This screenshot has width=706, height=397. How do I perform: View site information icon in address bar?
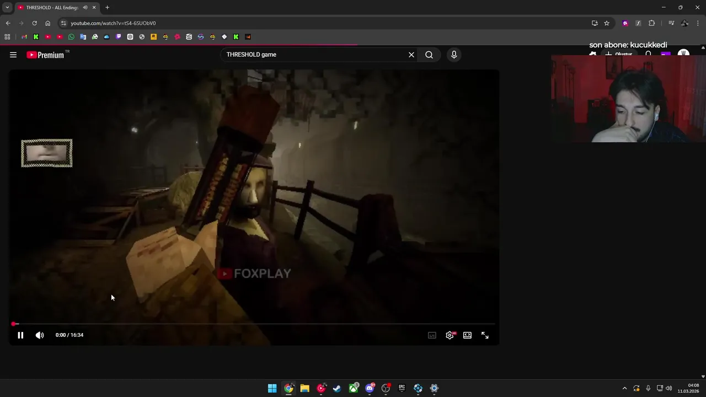pyautogui.click(x=63, y=23)
